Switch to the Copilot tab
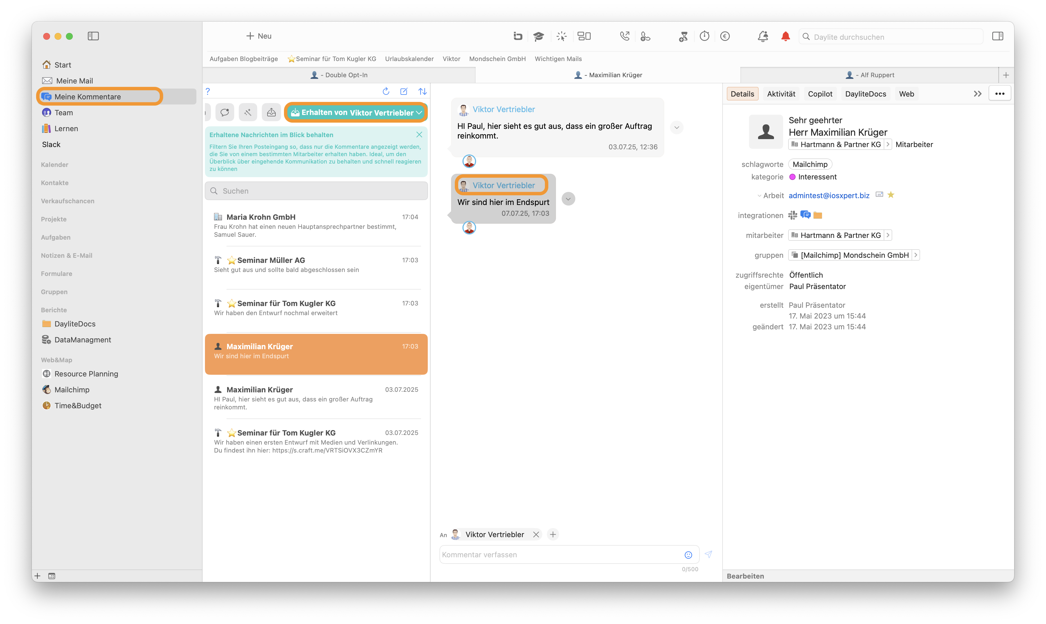 (820, 94)
